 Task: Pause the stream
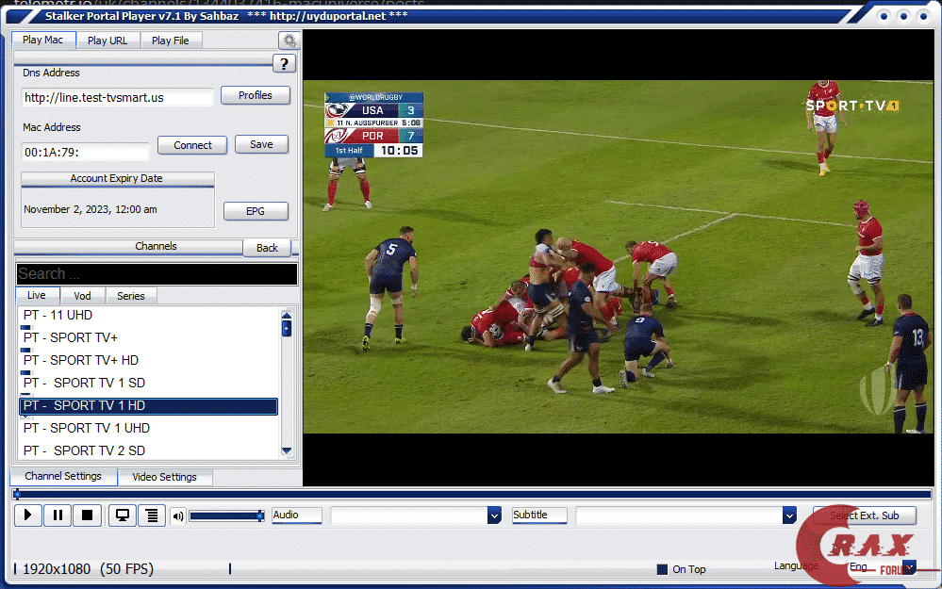point(58,515)
